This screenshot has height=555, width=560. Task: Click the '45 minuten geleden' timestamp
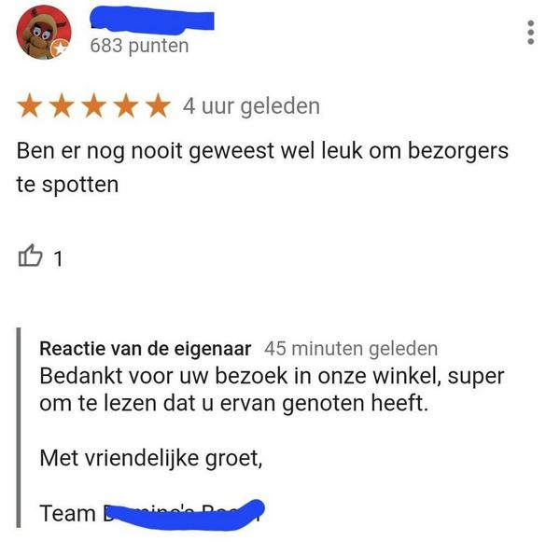coord(351,349)
